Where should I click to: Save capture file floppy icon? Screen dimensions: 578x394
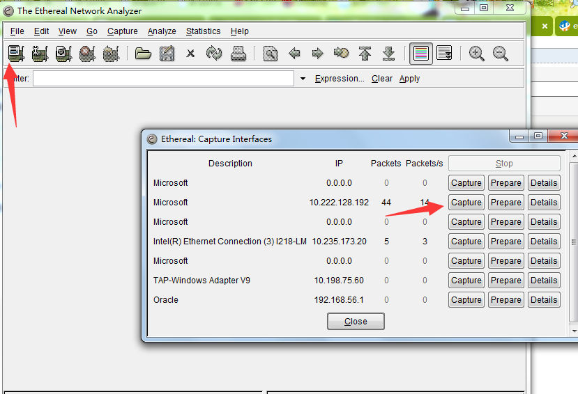coord(167,54)
